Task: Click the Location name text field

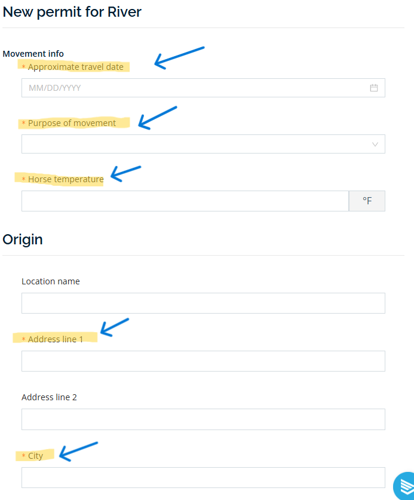Action: [203, 303]
